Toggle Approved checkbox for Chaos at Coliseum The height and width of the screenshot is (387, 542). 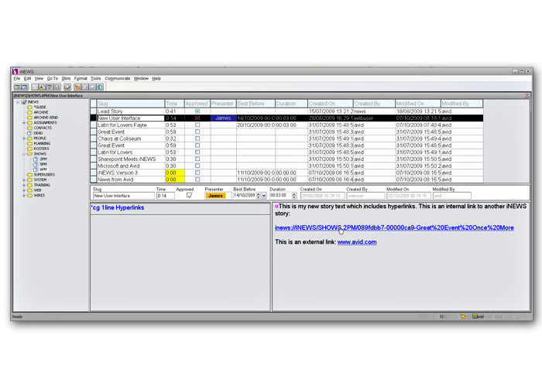[197, 139]
